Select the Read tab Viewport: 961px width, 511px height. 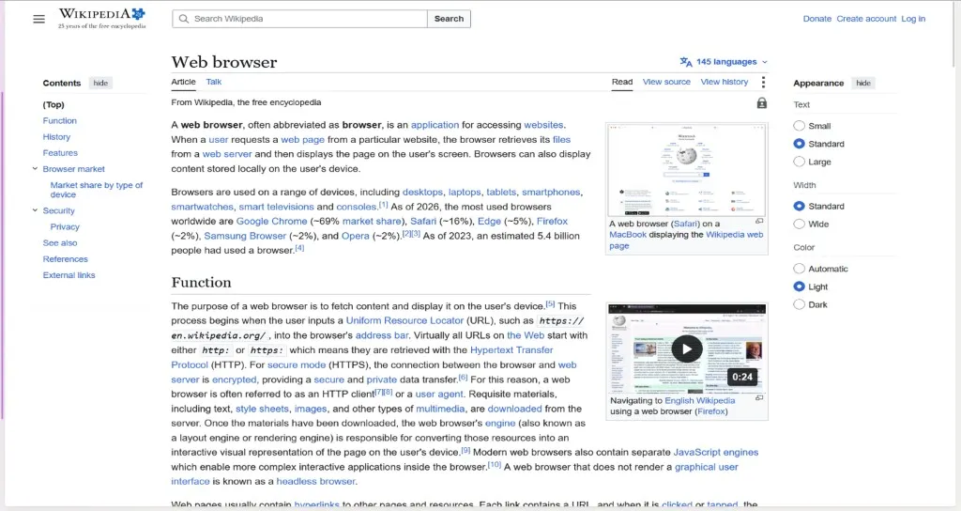pos(622,82)
